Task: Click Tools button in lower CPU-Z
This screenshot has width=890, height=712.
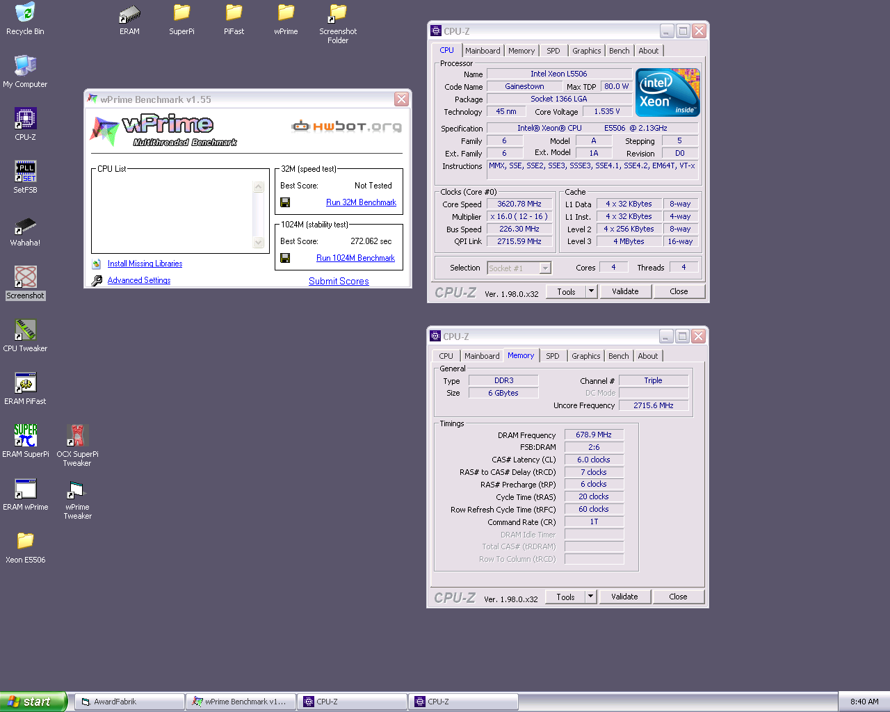Action: point(565,597)
